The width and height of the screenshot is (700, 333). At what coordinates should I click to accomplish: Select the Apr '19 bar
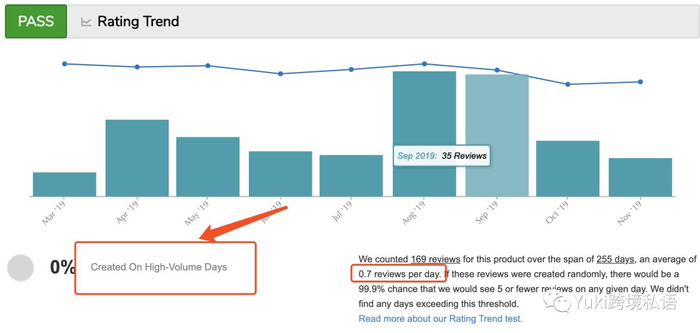pyautogui.click(x=137, y=158)
